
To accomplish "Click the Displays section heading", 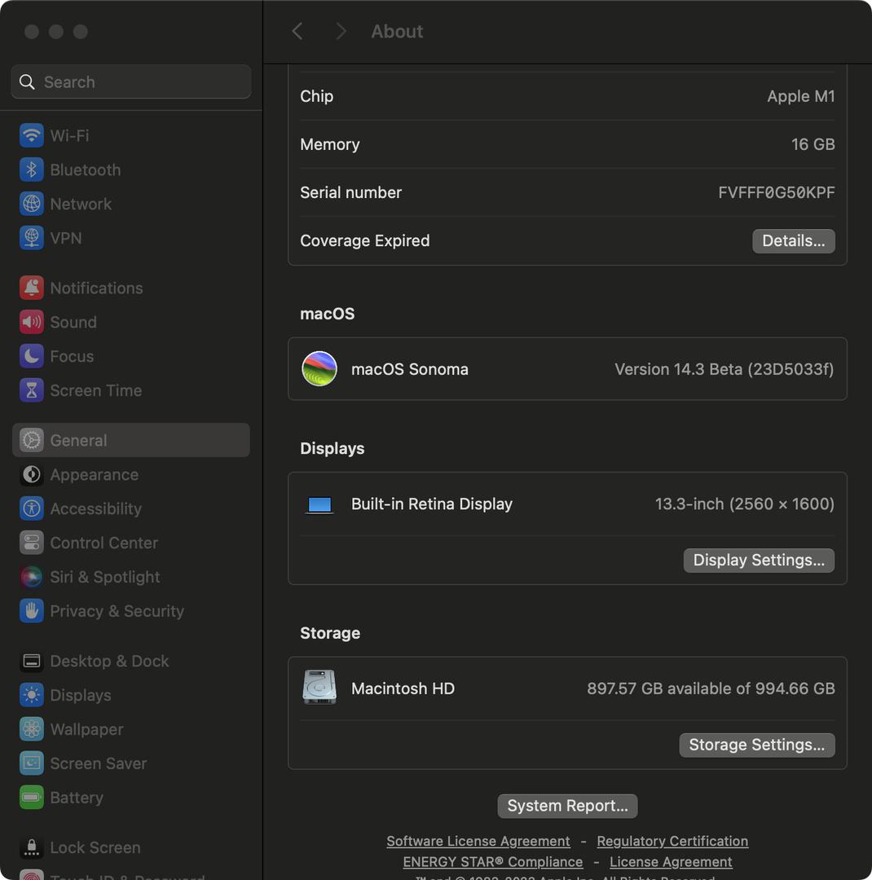I will (333, 448).
